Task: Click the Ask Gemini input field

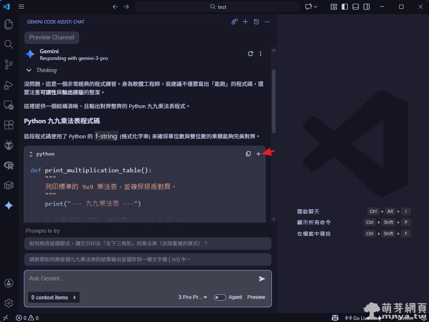Action: pos(140,279)
